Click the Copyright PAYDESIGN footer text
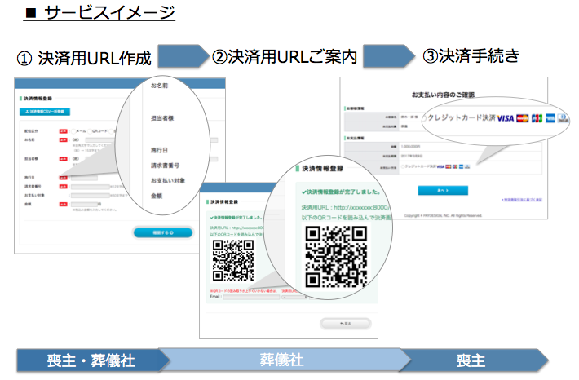Screen dimensions: 579x380 pyautogui.click(x=443, y=215)
